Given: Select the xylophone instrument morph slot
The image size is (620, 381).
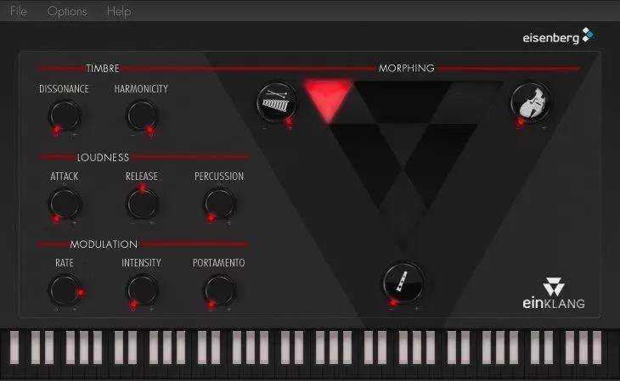Looking at the screenshot, I should 276,103.
